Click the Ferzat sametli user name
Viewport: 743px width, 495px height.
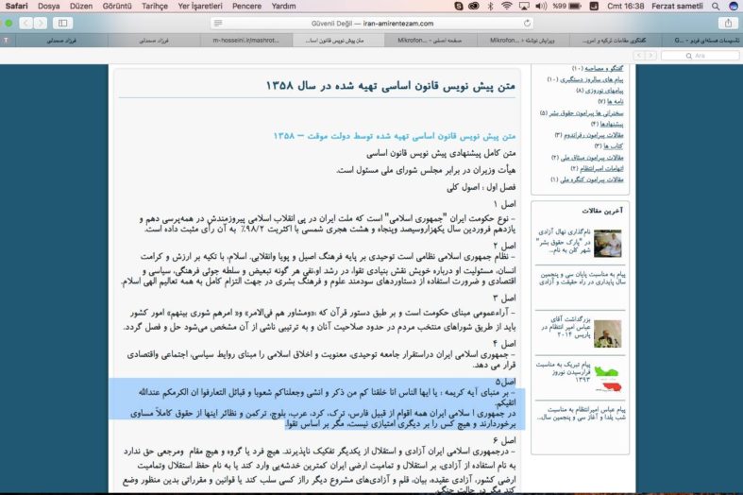(677, 7)
